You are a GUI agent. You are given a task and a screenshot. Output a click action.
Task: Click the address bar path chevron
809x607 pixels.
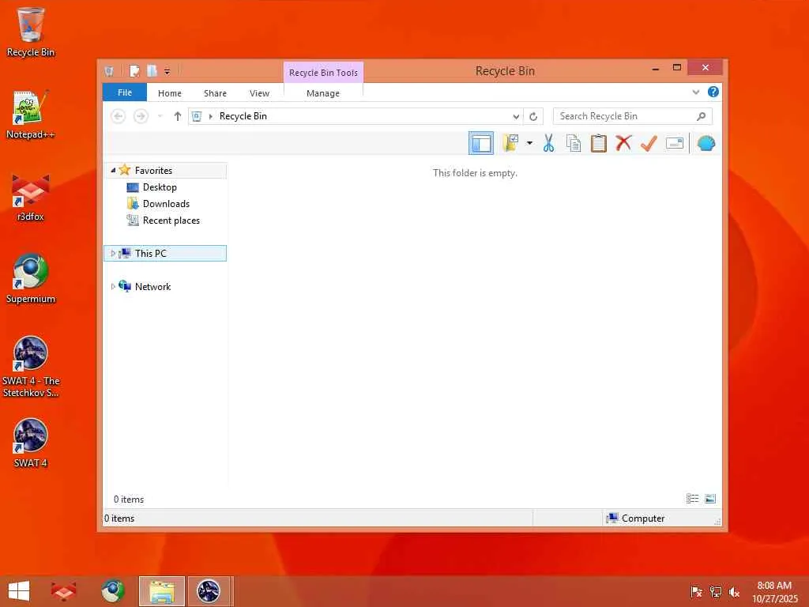(210, 117)
